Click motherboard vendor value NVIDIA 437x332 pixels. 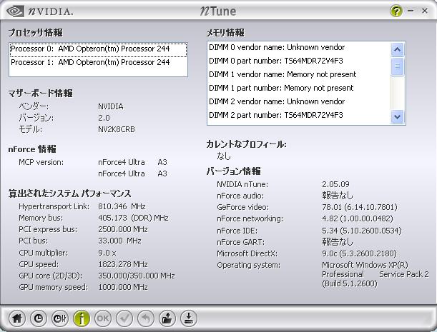click(111, 106)
